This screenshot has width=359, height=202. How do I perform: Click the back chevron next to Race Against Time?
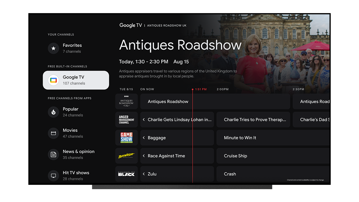click(x=144, y=156)
